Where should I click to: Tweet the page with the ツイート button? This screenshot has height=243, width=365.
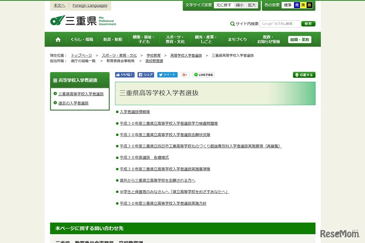click(167, 75)
